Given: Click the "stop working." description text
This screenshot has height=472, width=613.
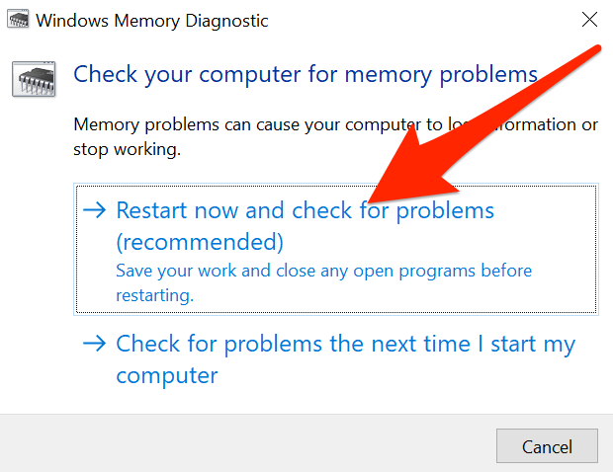Looking at the screenshot, I should coord(127,150).
